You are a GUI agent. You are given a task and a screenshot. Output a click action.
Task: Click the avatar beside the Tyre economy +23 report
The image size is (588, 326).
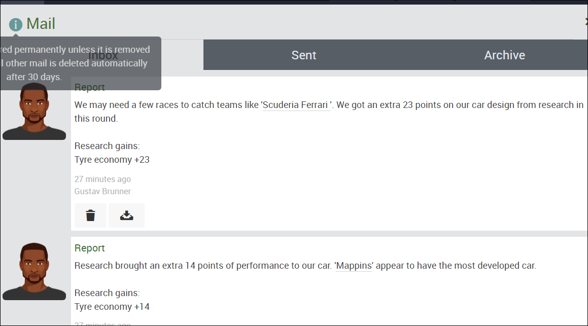pos(34,112)
